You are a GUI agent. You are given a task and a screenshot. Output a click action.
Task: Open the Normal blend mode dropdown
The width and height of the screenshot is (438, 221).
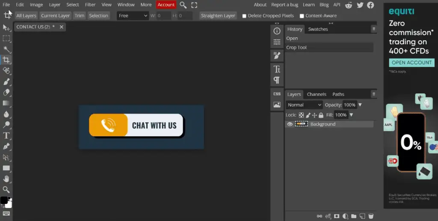pyautogui.click(x=304, y=105)
